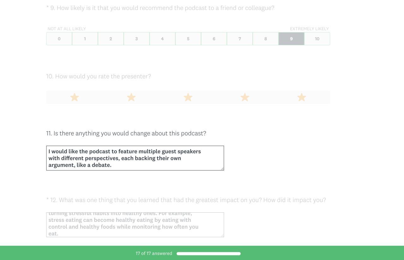Click the second rating star
This screenshot has width=404, height=260.
point(131,97)
